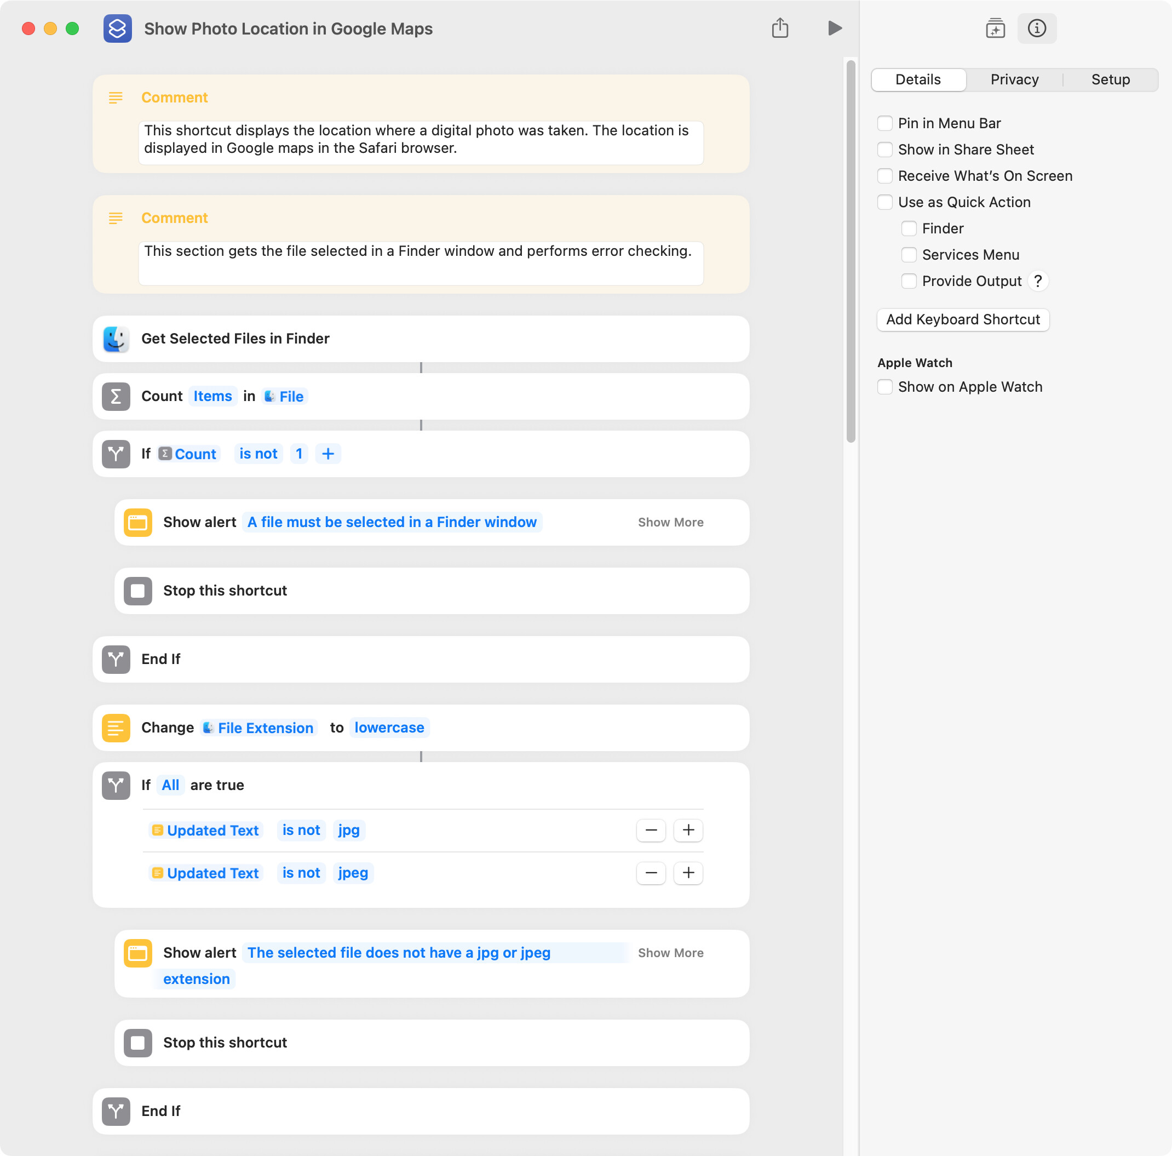Add condition after jpeg row with plus button

coord(688,873)
